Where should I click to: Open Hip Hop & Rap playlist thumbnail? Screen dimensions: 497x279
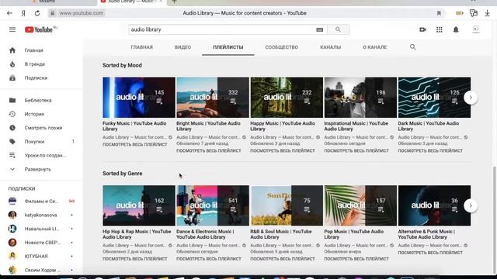(139, 205)
